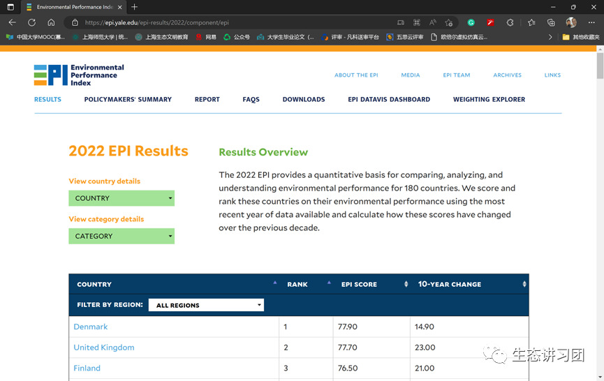
Task: Click Denmark EPI score 77.90
Action: [x=348, y=327]
